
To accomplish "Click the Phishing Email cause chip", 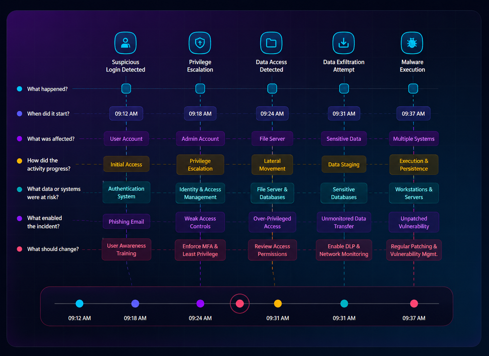I will pos(126,222).
